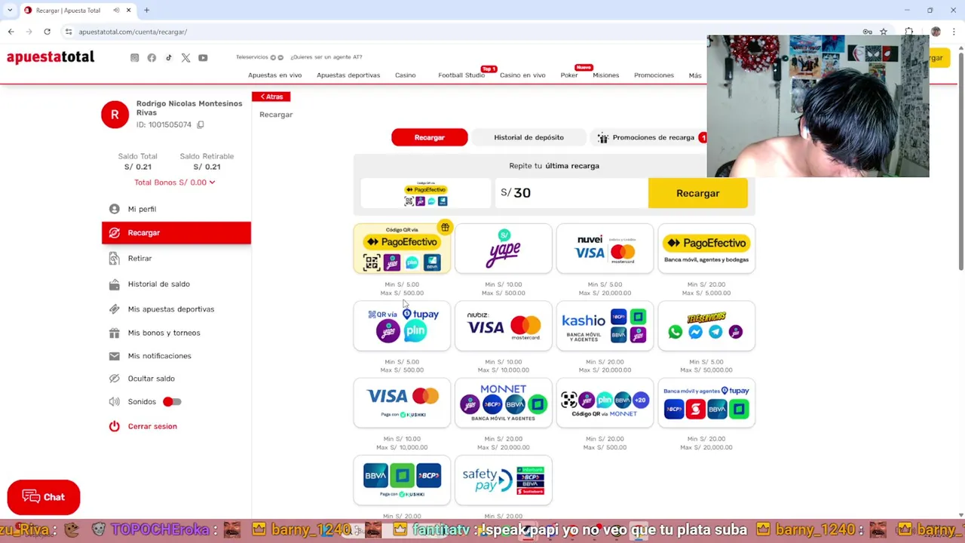Open Apuesta Total Instagram page icon
965x543 pixels.
[134, 57]
